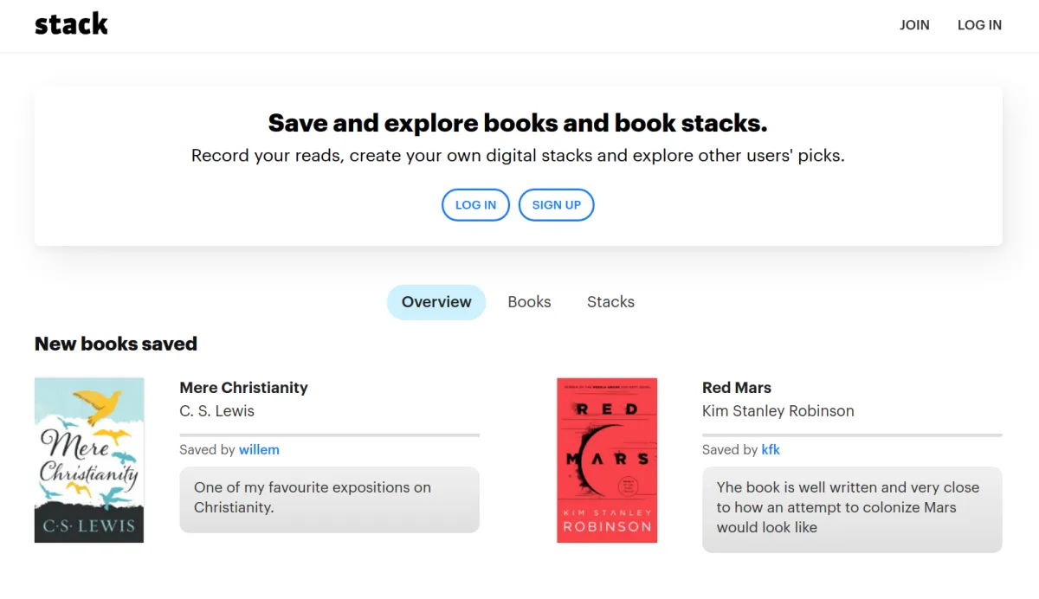Click the New books saved heading
This screenshot has width=1039, height=599.
[115, 344]
